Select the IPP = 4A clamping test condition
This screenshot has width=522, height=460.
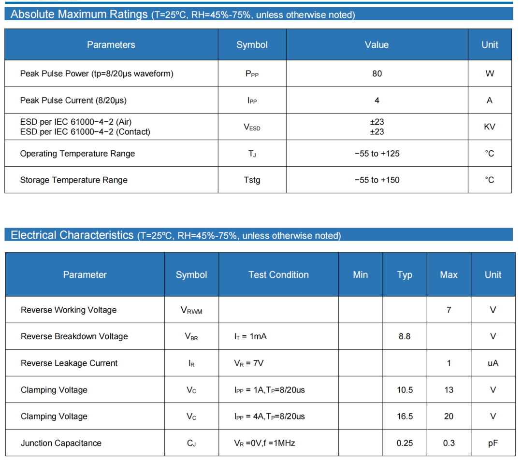[x=269, y=417]
